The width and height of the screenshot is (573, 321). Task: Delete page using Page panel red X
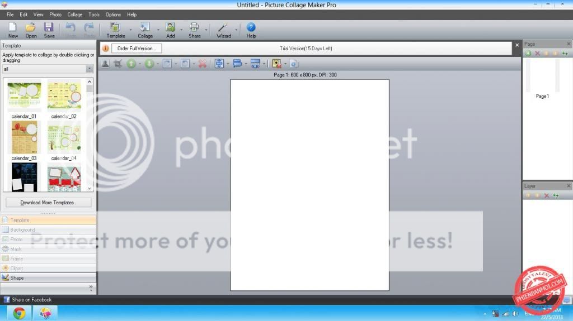click(537, 53)
